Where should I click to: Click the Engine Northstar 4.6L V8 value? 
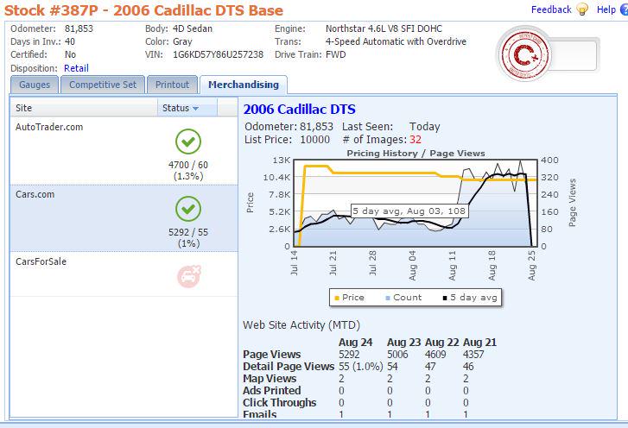point(384,28)
